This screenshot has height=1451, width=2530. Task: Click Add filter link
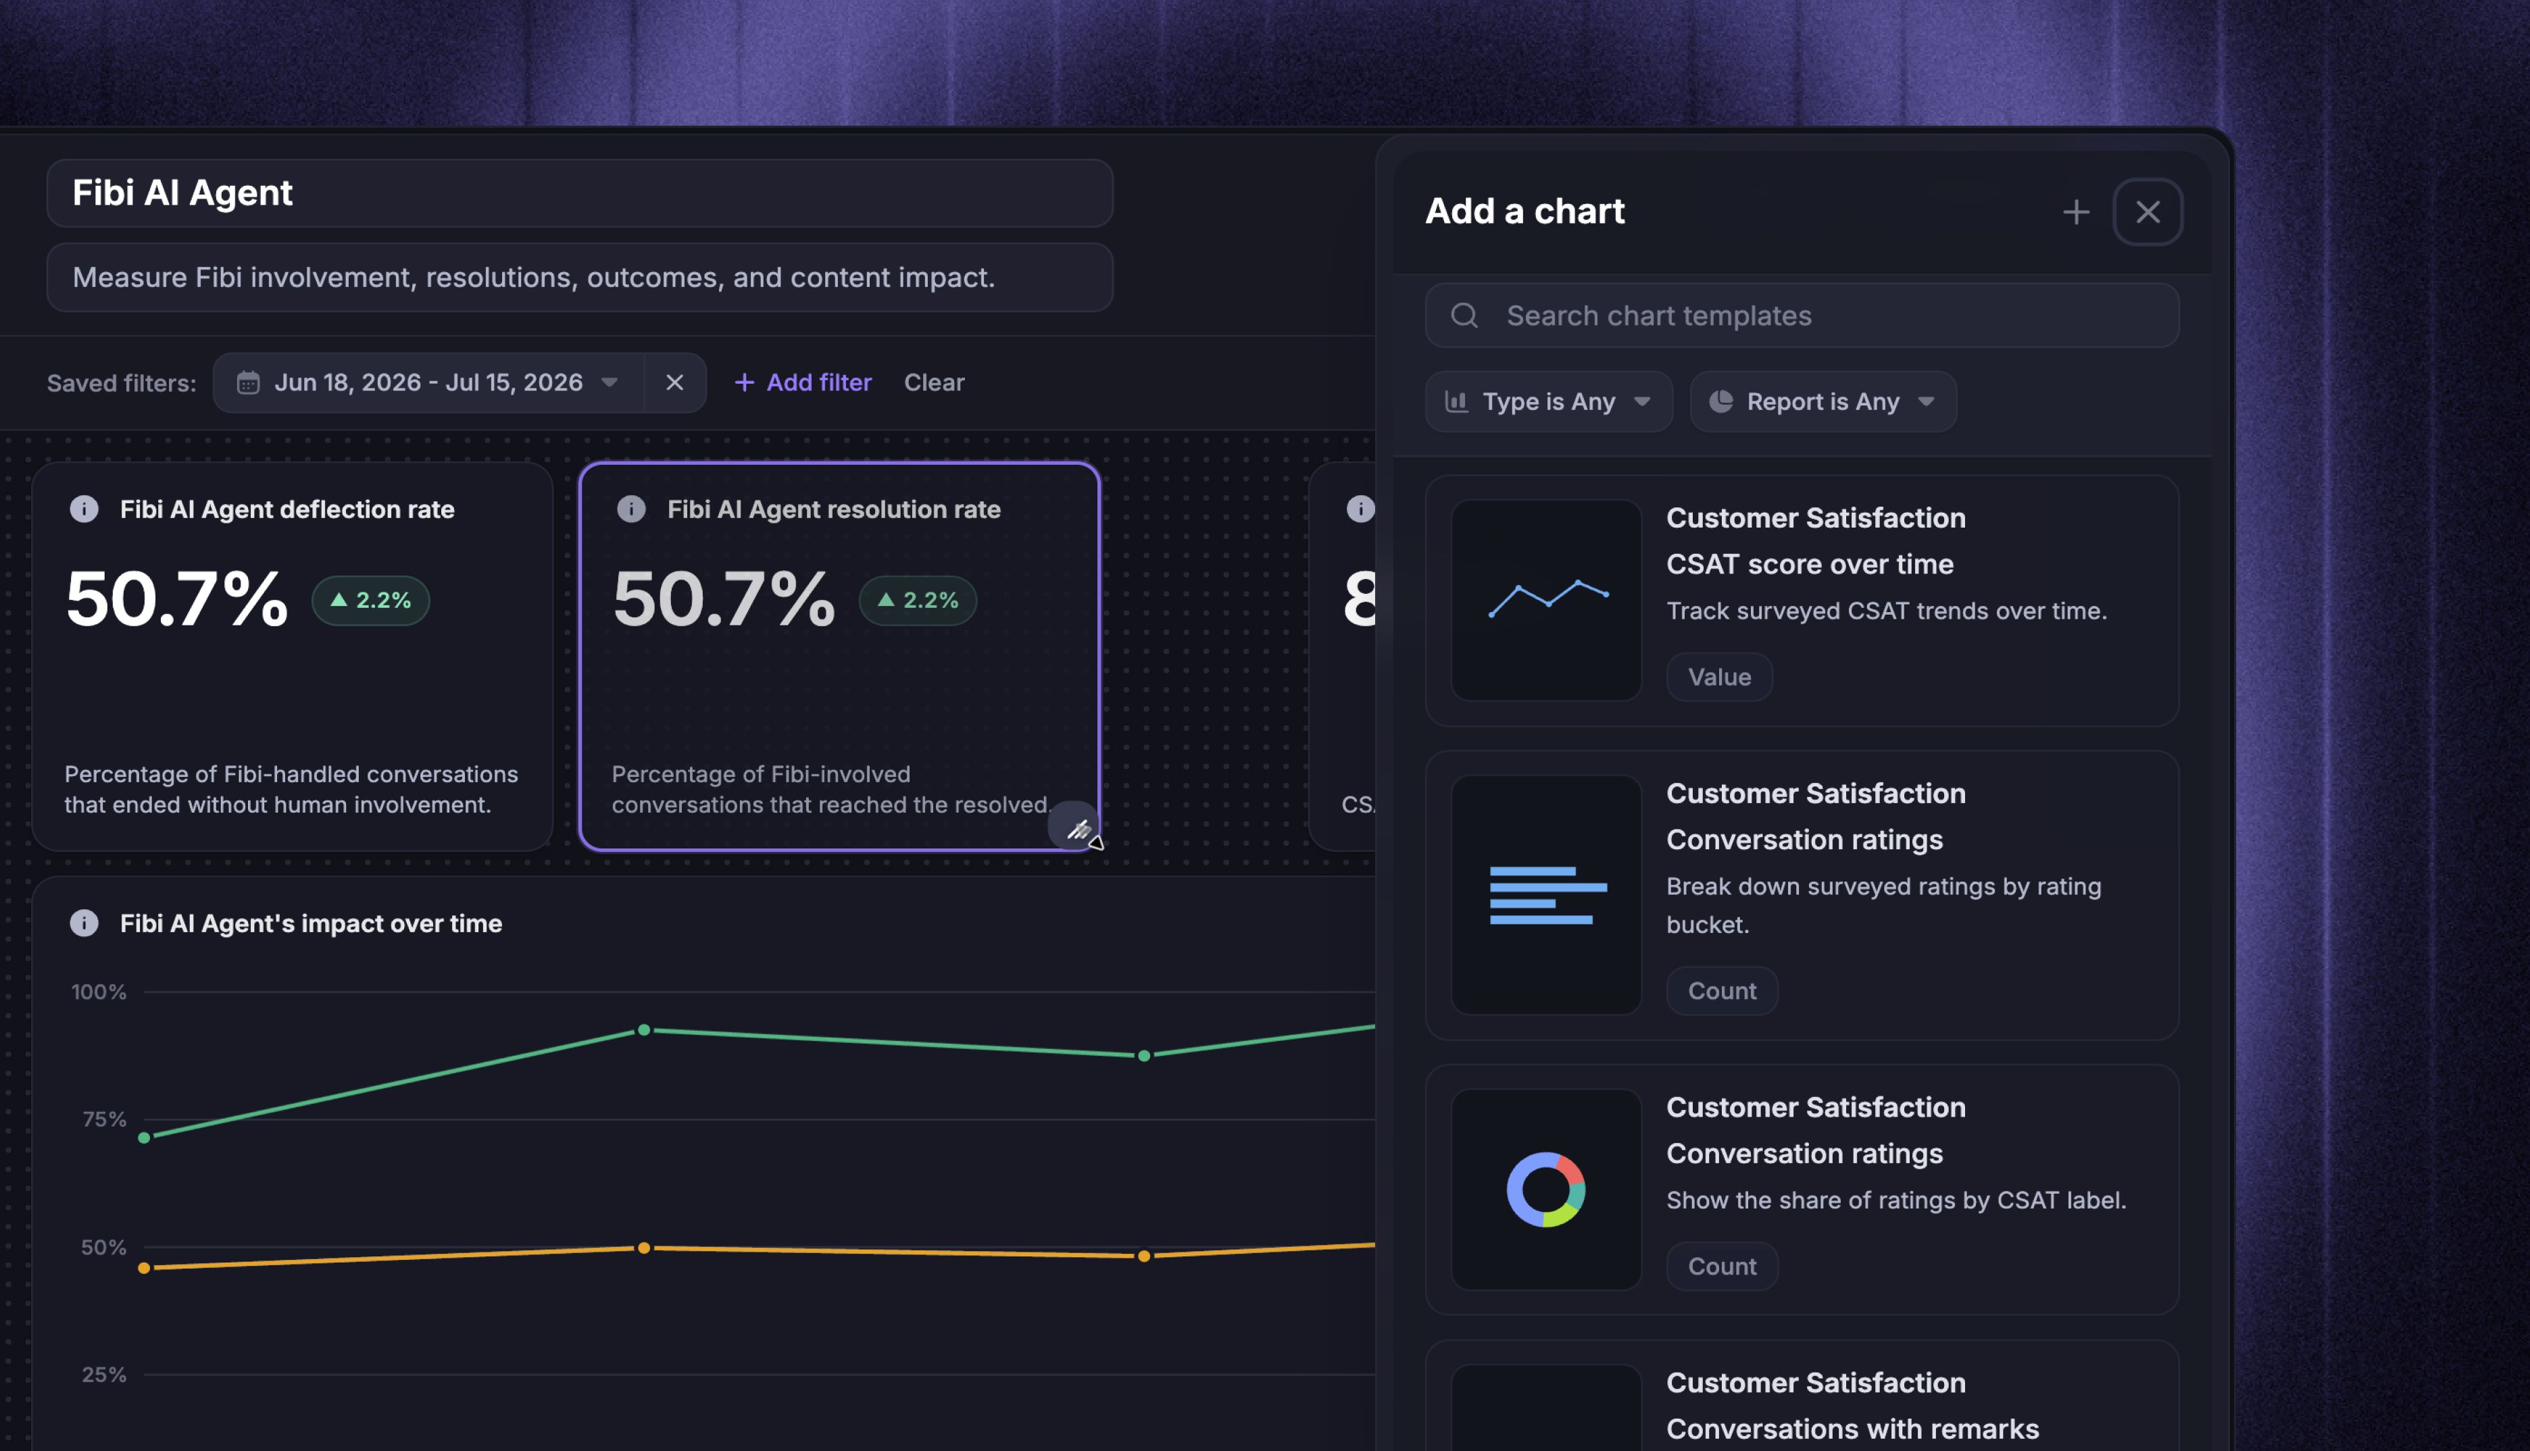[803, 383]
